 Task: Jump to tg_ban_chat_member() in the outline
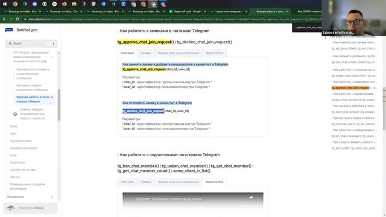[354, 100]
